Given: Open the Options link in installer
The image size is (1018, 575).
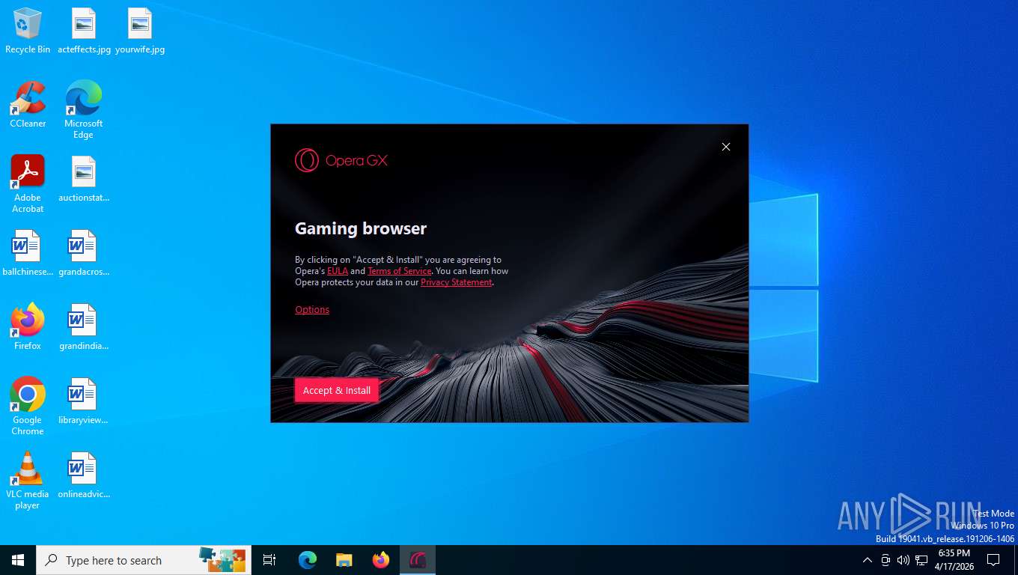Looking at the screenshot, I should click(x=312, y=309).
